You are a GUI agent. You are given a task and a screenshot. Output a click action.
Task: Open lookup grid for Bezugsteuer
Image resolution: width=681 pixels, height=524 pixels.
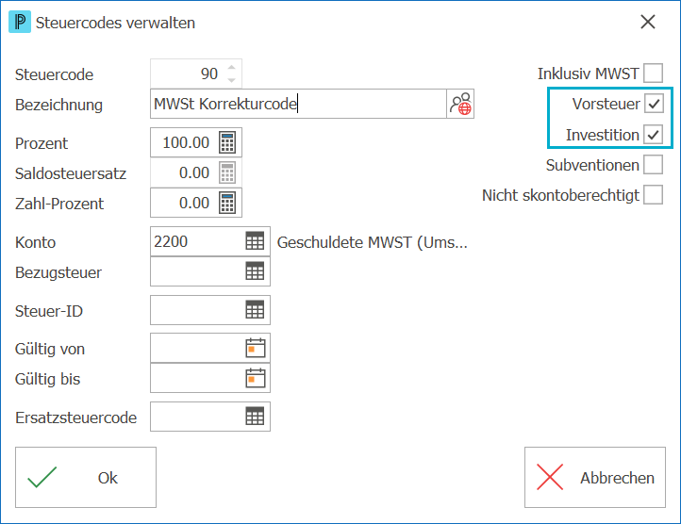pos(255,271)
